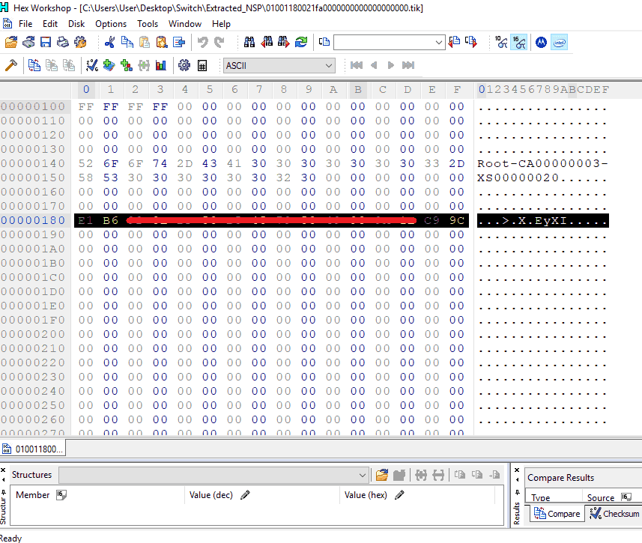Click the Compare files icon in toolbar
The width and height of the screenshot is (642, 543).
[x=34, y=65]
